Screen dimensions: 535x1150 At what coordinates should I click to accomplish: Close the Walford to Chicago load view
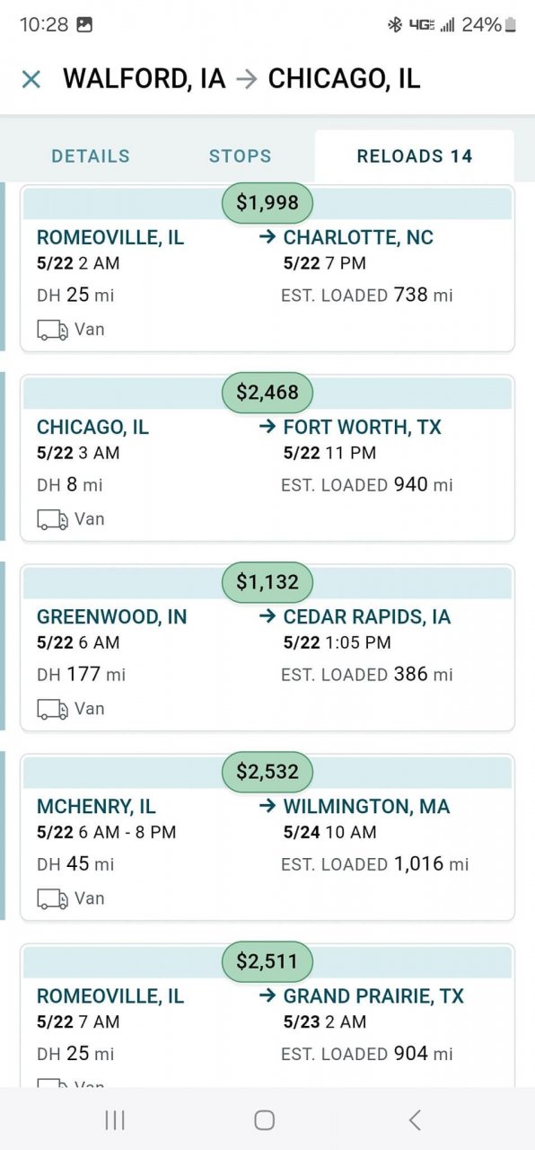[x=31, y=79]
